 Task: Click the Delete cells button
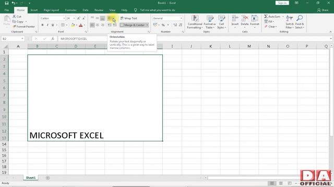tap(245, 22)
